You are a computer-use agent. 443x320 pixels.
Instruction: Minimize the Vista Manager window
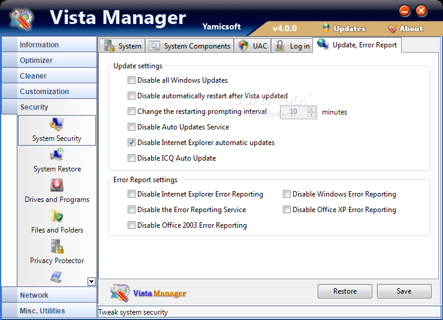405,11
